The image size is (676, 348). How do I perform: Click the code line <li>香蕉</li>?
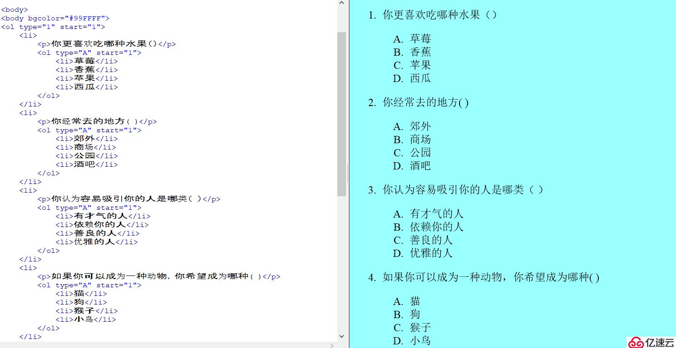click(x=87, y=70)
